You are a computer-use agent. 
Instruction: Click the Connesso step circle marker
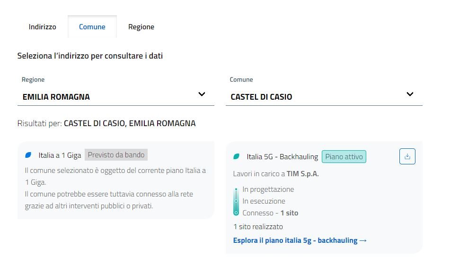point(236,213)
